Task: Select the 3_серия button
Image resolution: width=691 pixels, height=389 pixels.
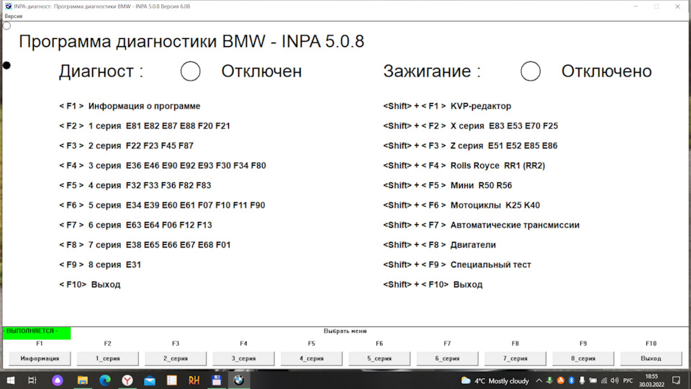Action: coord(244,359)
